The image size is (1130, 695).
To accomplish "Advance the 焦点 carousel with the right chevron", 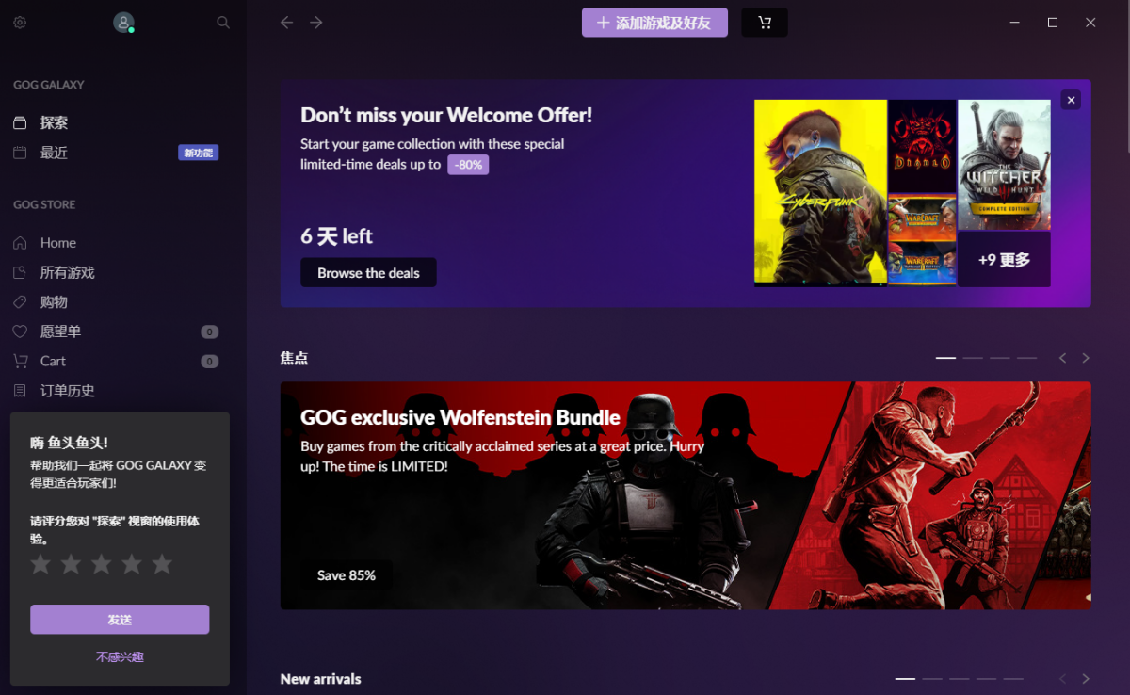I will [x=1085, y=358].
